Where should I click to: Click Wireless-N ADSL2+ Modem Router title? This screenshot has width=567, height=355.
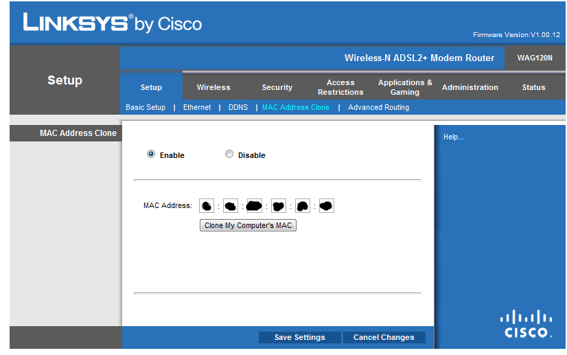[x=419, y=58]
